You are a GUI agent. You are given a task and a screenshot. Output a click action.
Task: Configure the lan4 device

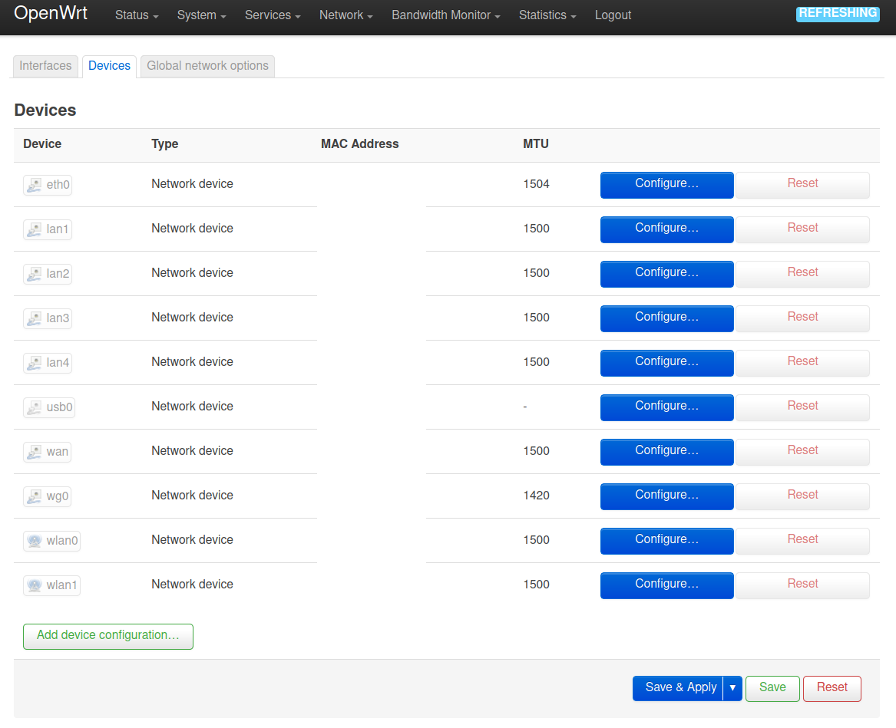click(667, 363)
